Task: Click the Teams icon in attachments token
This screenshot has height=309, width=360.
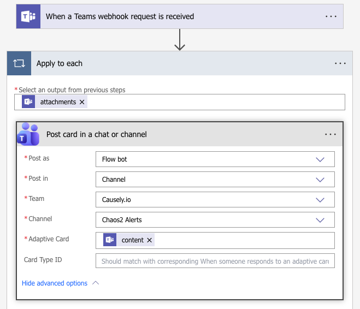Action: (x=28, y=102)
